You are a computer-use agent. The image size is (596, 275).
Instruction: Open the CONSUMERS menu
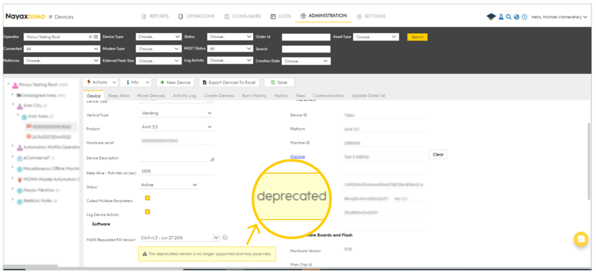[243, 16]
